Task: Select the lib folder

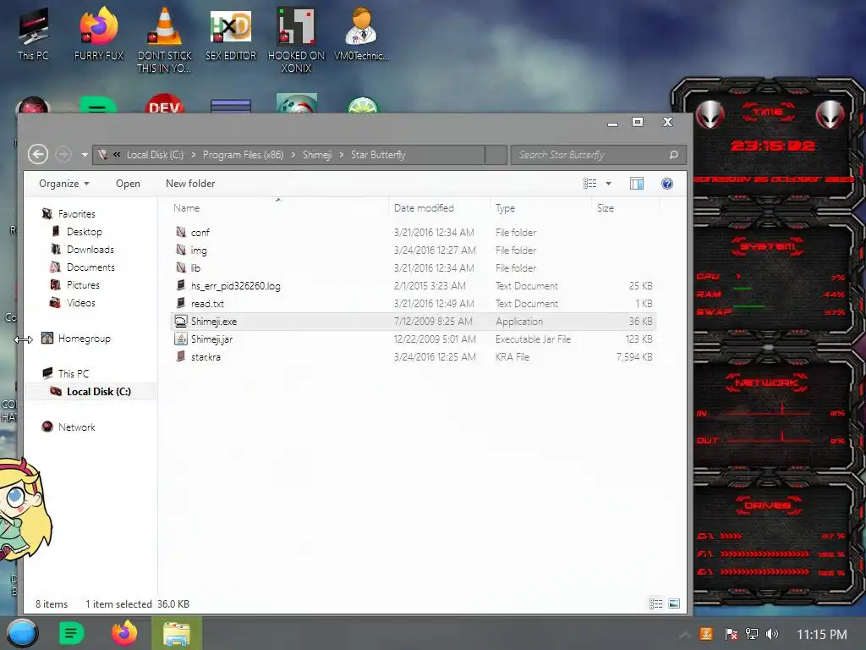Action: click(413, 267)
